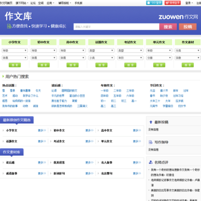Screen dimensions: 201x201
Task: Select the 作文素材库 tab
Action: [12, 152]
